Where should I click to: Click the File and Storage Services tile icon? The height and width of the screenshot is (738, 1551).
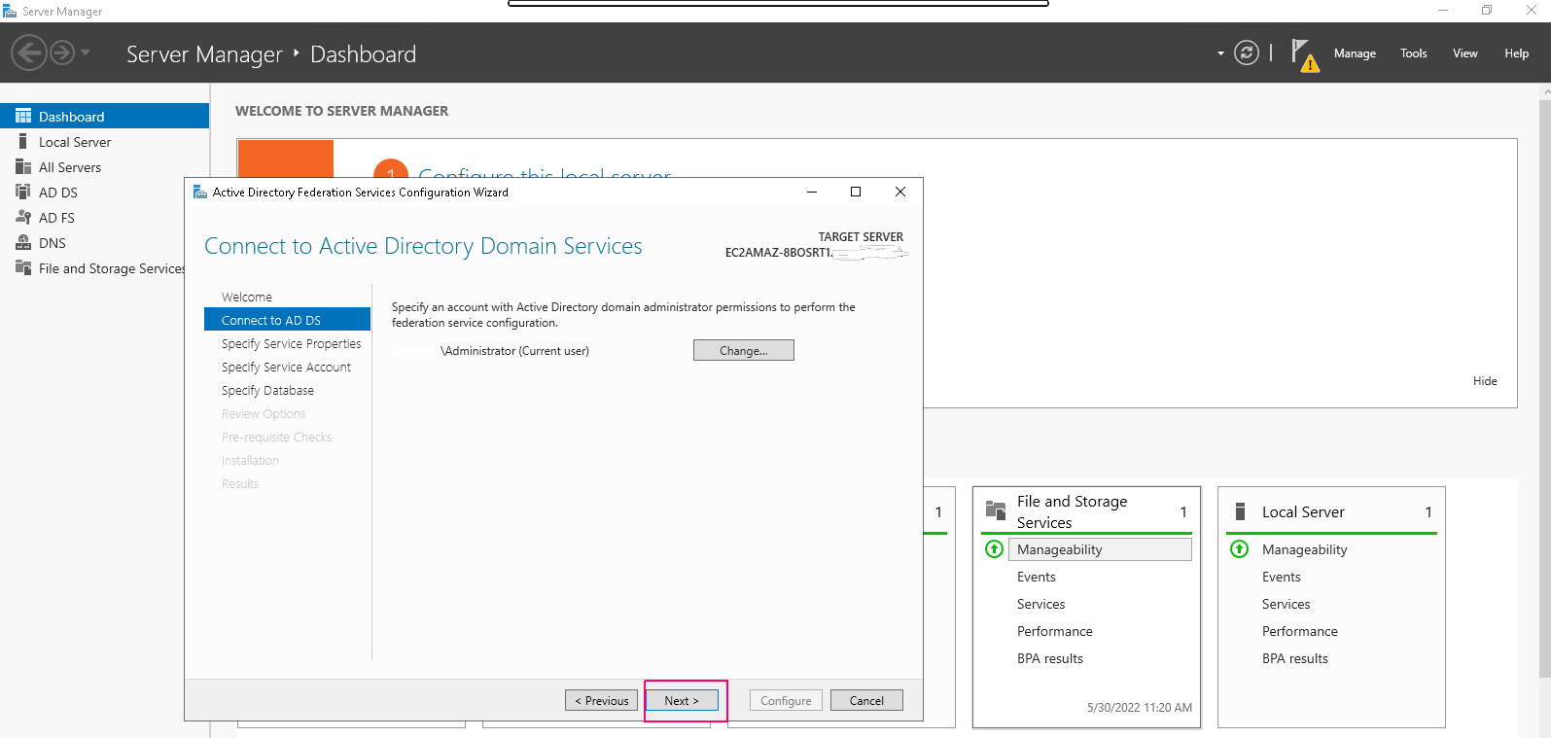click(x=996, y=510)
